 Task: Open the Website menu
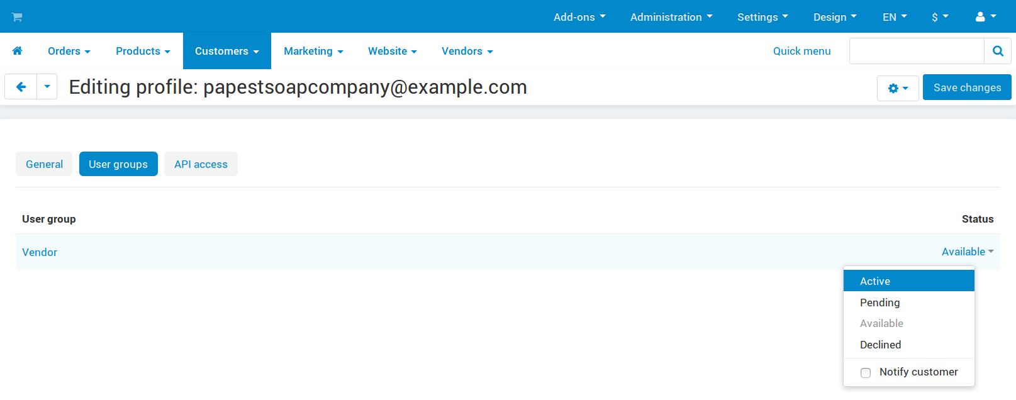pyautogui.click(x=393, y=51)
